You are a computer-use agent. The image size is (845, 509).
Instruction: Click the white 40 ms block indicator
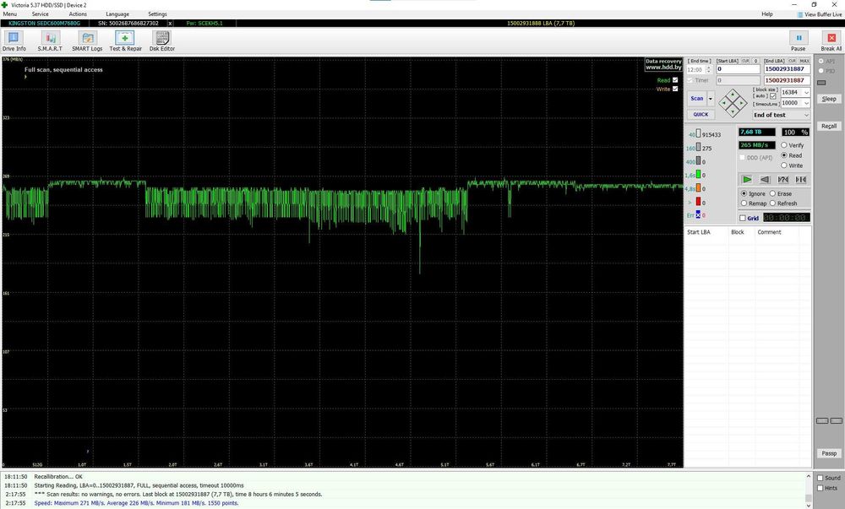point(699,133)
